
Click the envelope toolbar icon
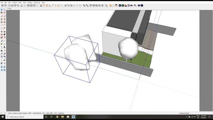tap(139, 5)
